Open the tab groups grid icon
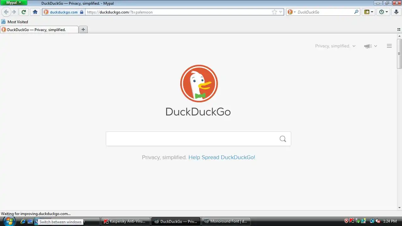This screenshot has width=402, height=226. pyautogui.click(x=399, y=30)
